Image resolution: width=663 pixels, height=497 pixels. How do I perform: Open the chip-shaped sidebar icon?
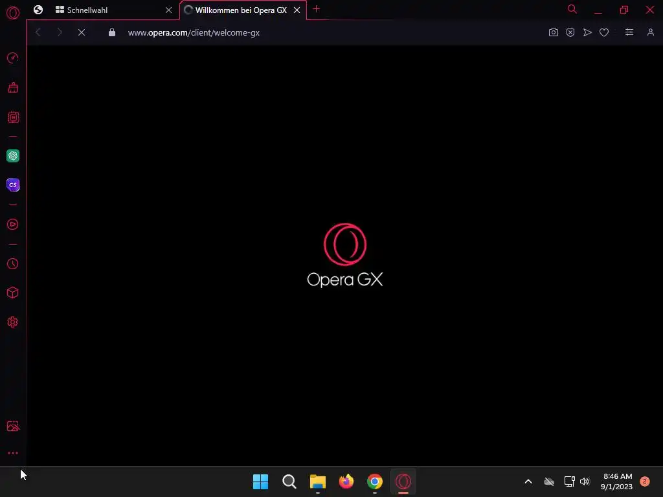13,117
